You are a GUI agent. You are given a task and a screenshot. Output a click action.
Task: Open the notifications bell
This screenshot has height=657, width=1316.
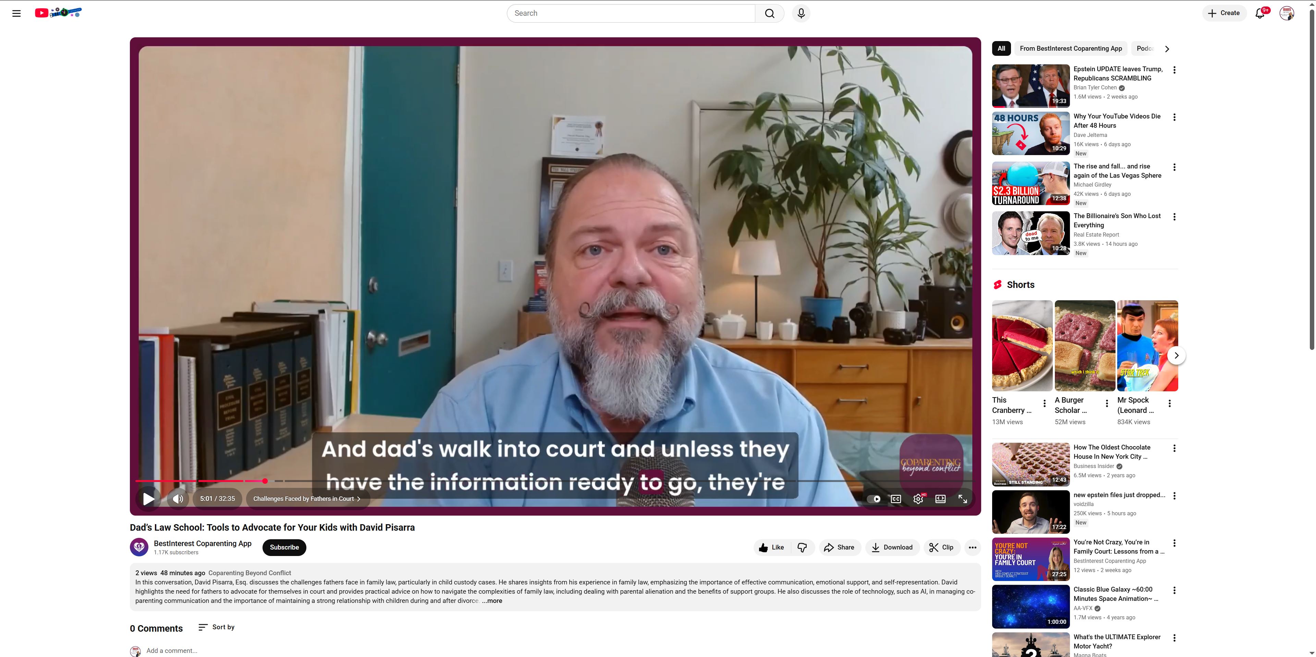(1260, 13)
